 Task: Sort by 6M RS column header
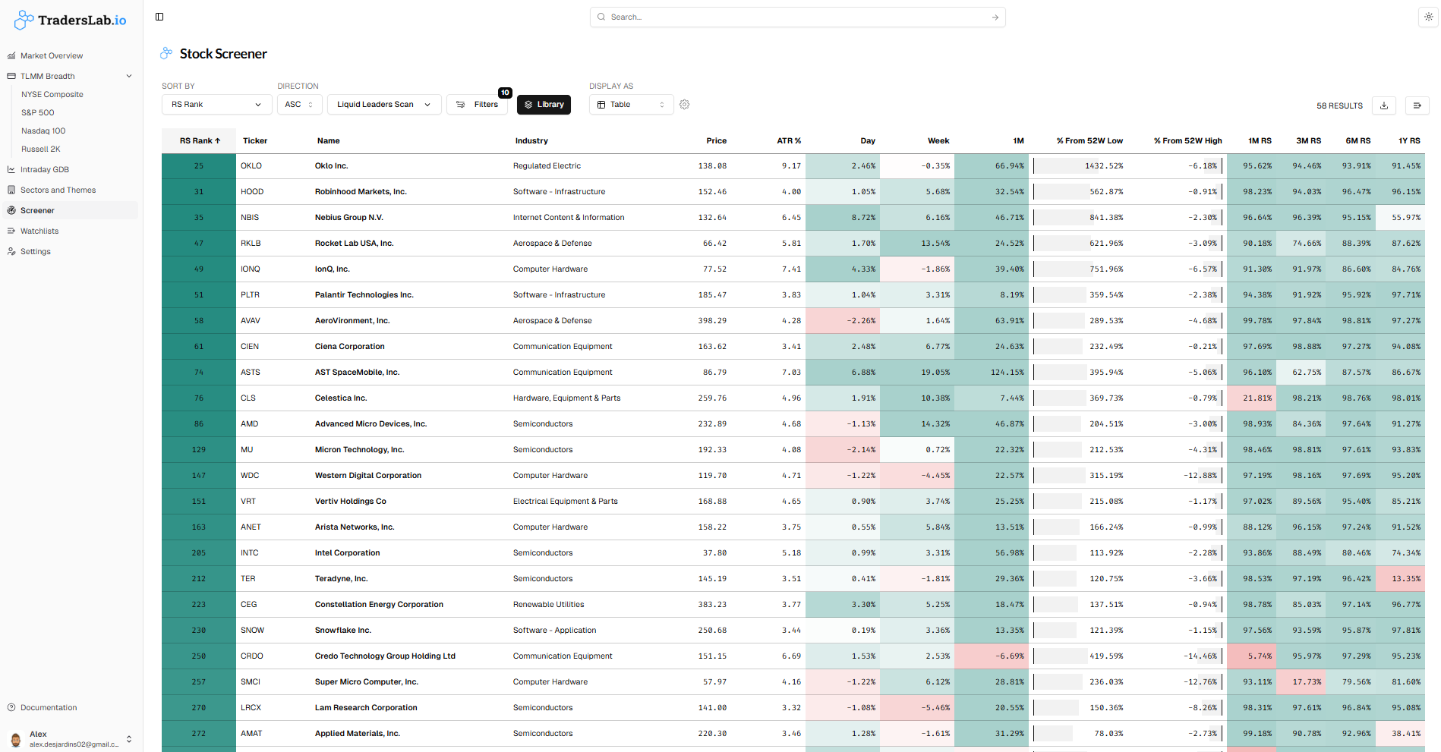point(1358,140)
